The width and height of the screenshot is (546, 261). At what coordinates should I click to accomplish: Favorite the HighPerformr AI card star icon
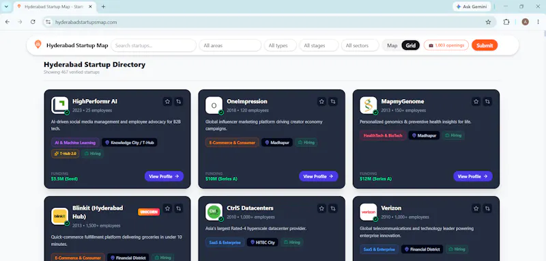[167, 101]
